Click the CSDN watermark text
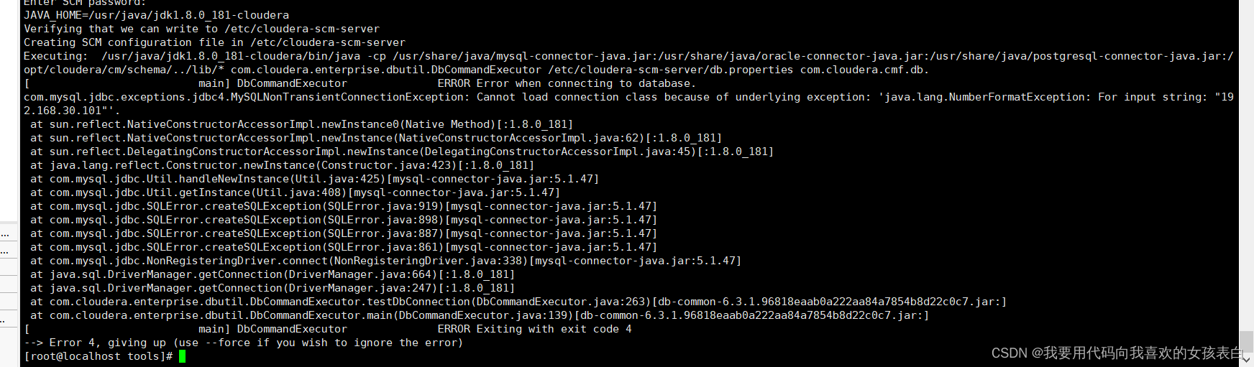 1116,353
